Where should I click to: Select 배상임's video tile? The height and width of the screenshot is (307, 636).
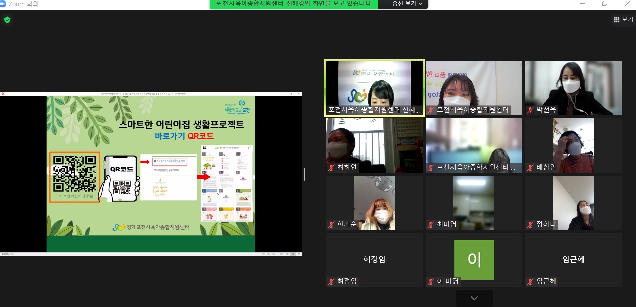click(x=574, y=145)
